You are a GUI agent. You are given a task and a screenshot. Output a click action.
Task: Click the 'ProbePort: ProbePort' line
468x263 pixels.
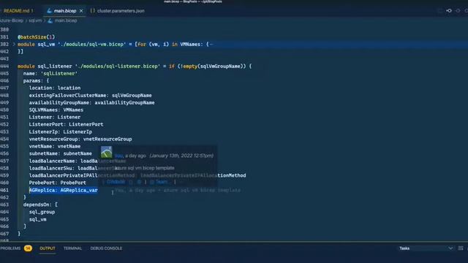pyautogui.click(x=57, y=183)
